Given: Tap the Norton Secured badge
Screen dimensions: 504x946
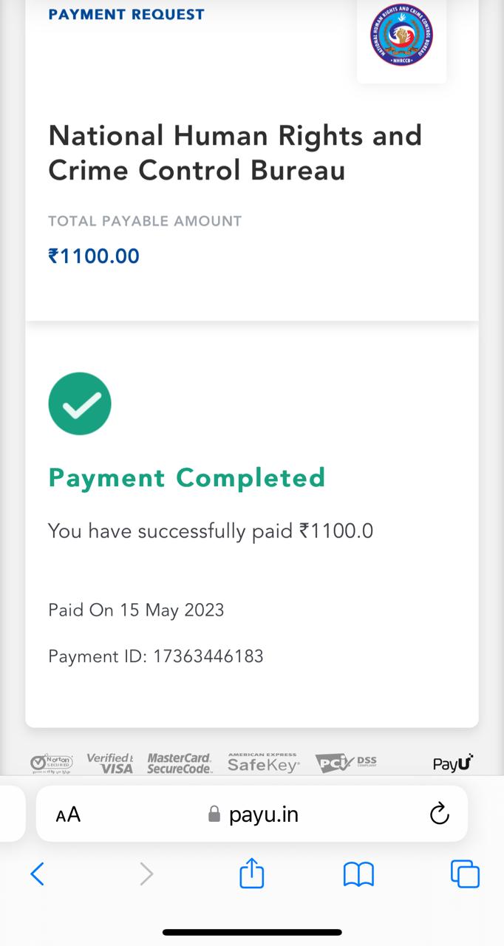Looking at the screenshot, I should point(52,763).
